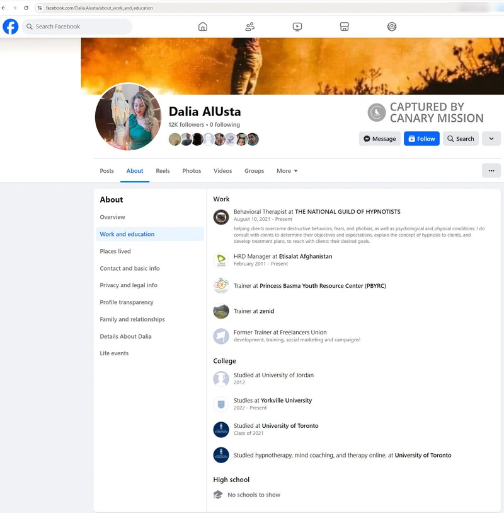
Task: Click the first follower avatar in the row
Action: 175,139
